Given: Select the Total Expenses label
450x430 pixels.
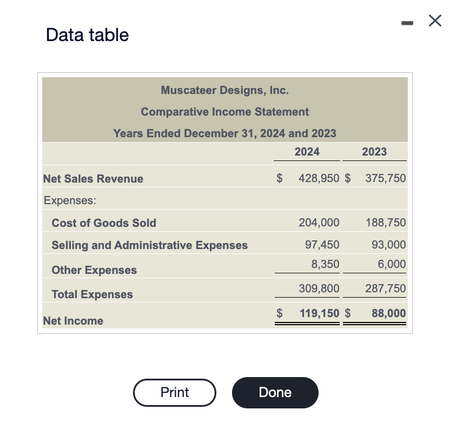Looking at the screenshot, I should (91, 294).
